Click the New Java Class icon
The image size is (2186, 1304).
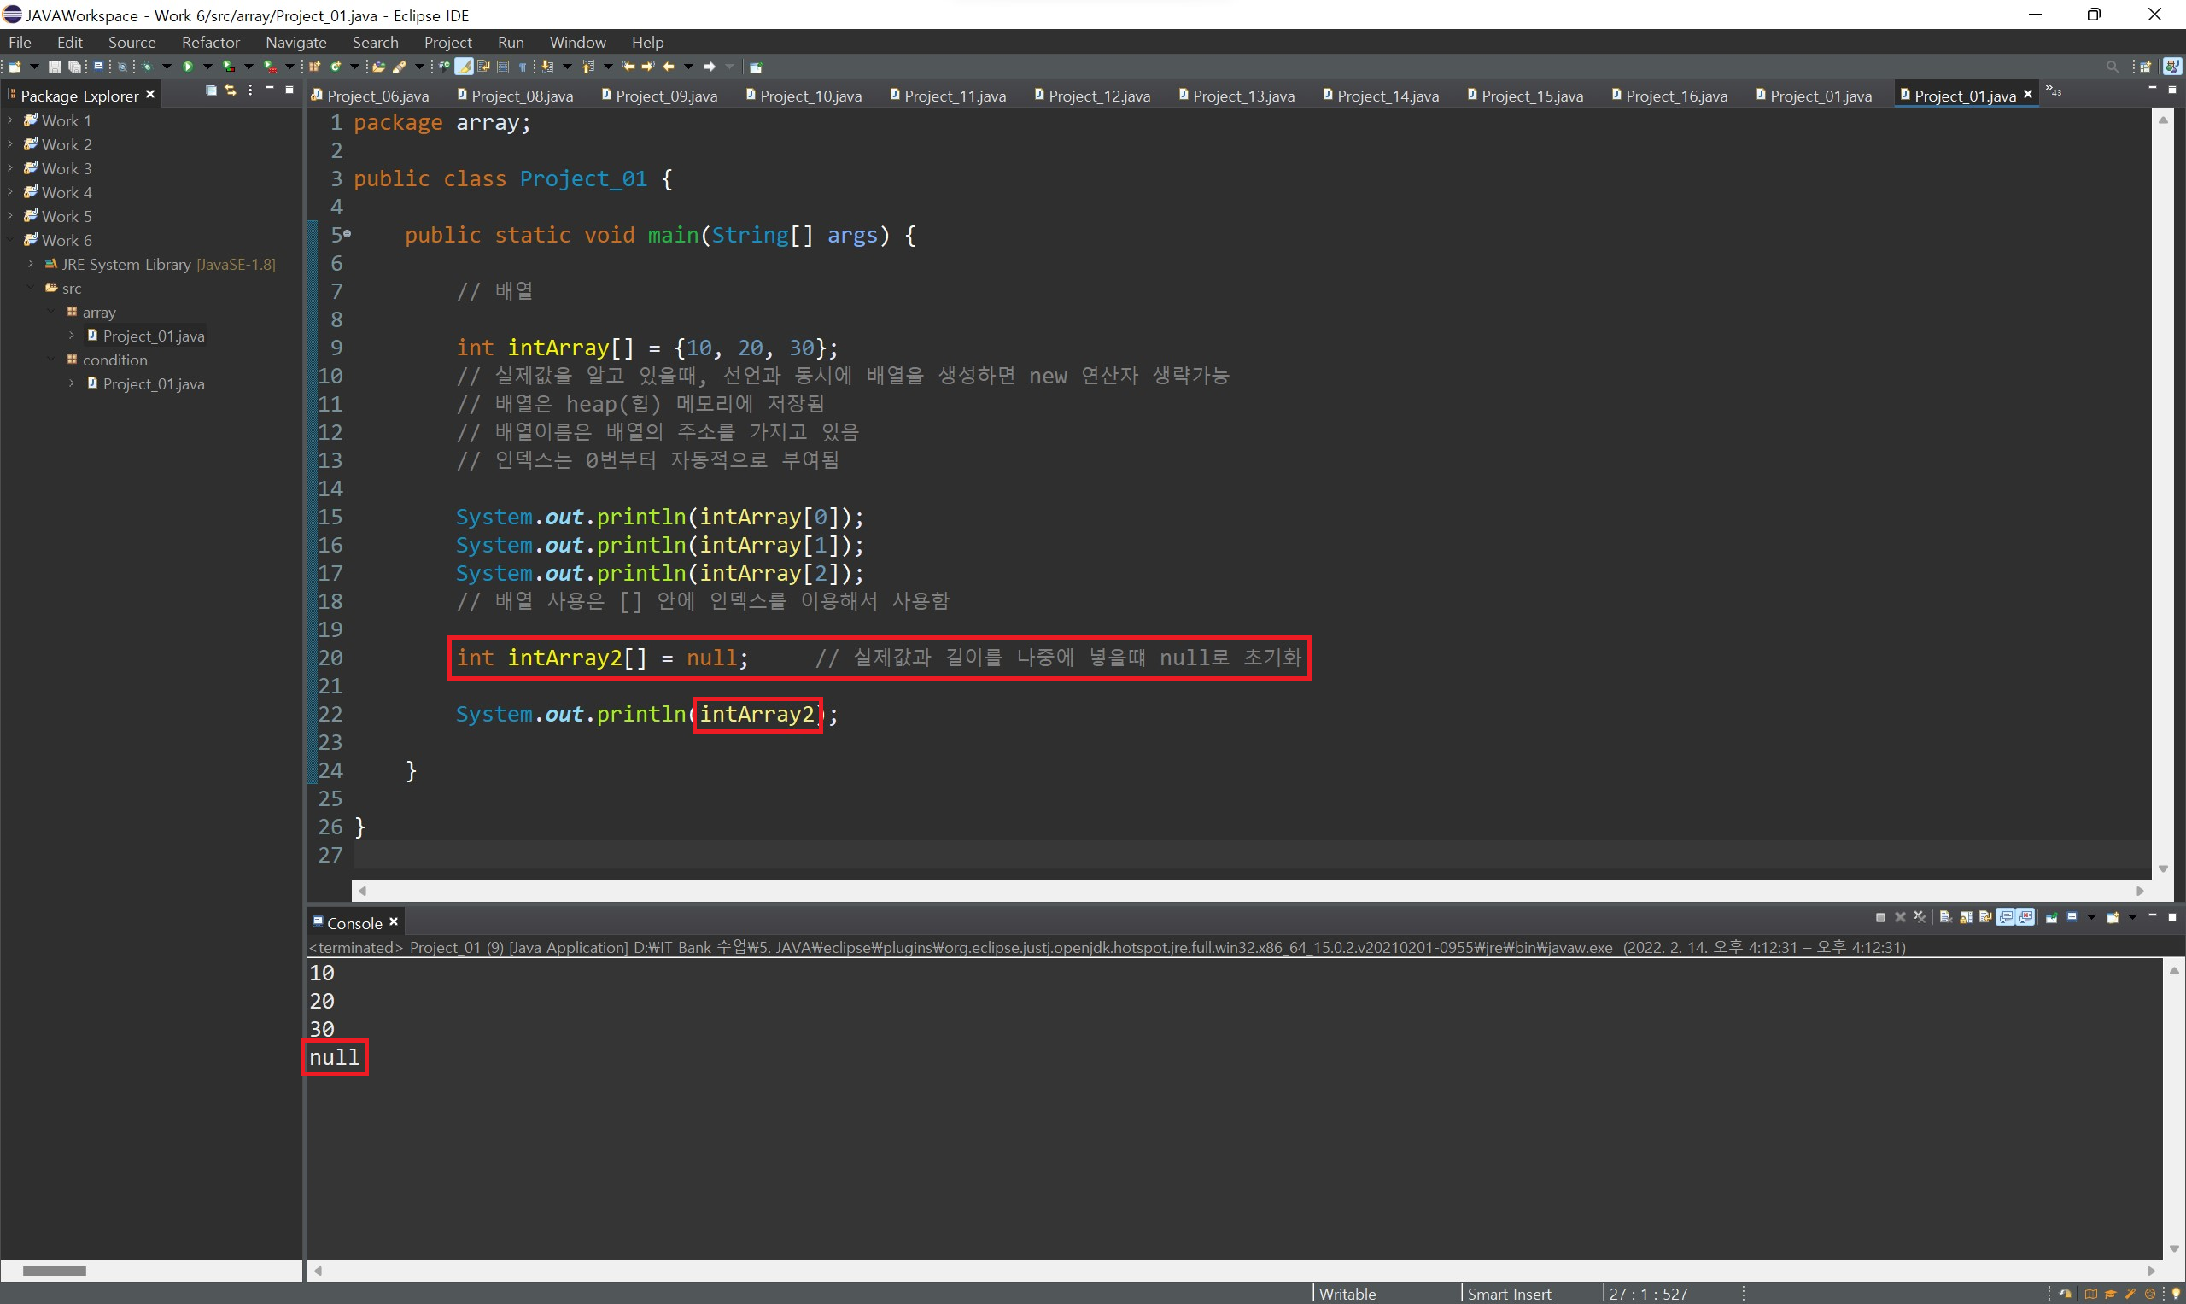point(336,67)
